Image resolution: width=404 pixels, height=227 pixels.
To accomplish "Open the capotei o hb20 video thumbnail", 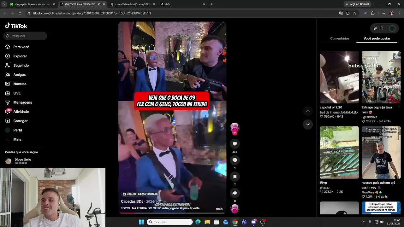I will point(339,77).
